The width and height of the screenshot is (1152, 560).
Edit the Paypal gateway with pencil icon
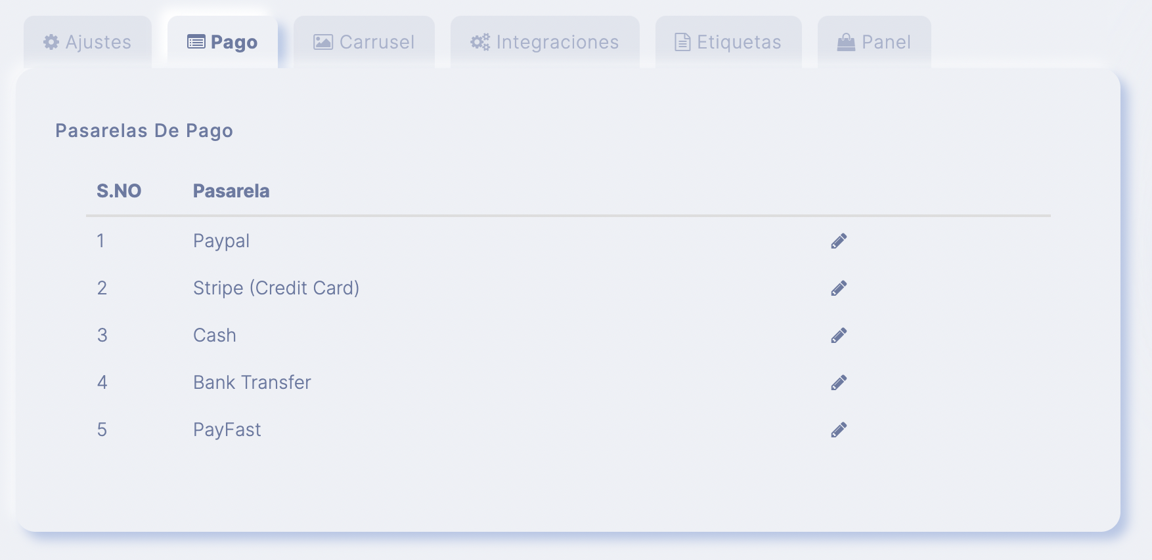click(839, 241)
